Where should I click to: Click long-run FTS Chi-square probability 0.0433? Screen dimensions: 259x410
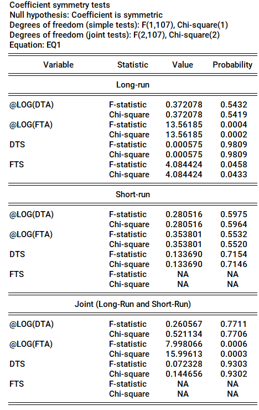(234, 175)
